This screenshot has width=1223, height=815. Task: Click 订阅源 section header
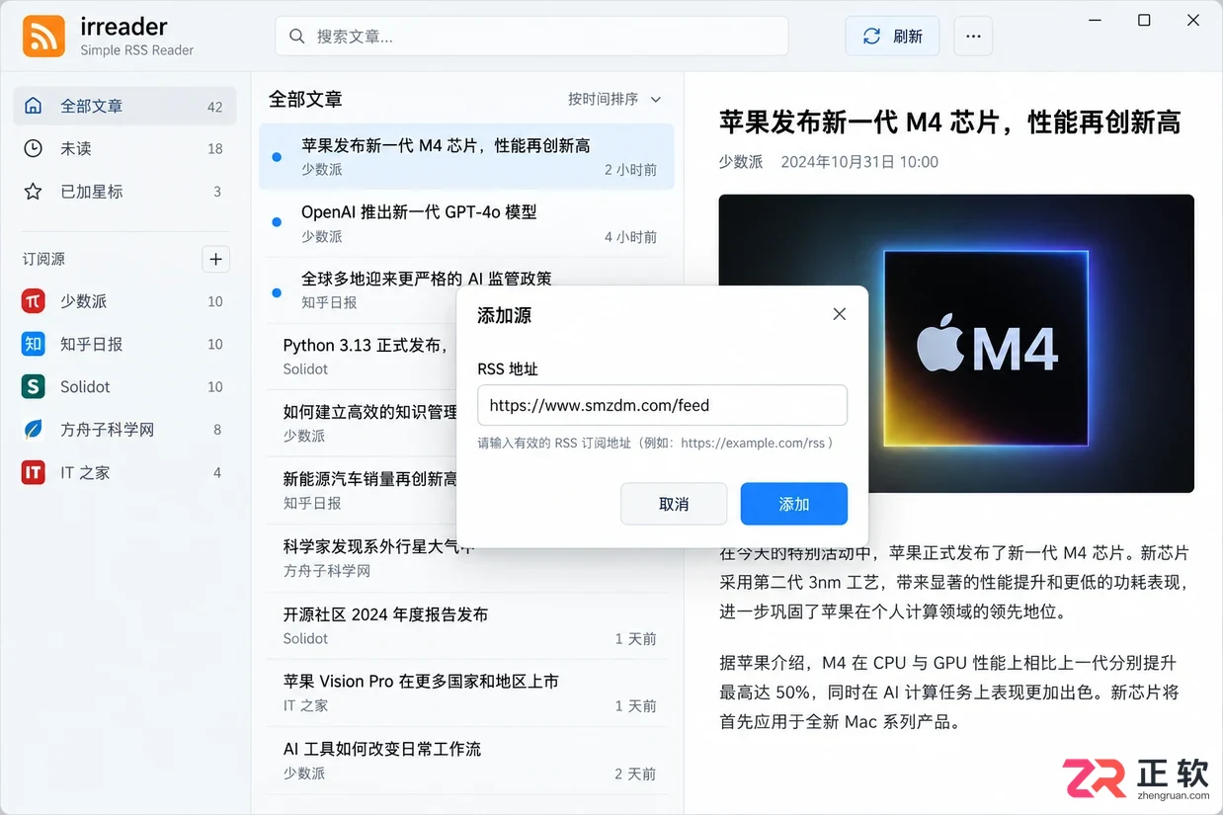coord(43,259)
